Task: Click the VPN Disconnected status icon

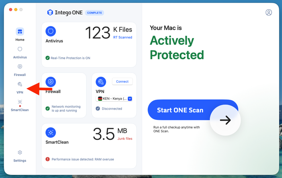Action: tap(98, 108)
